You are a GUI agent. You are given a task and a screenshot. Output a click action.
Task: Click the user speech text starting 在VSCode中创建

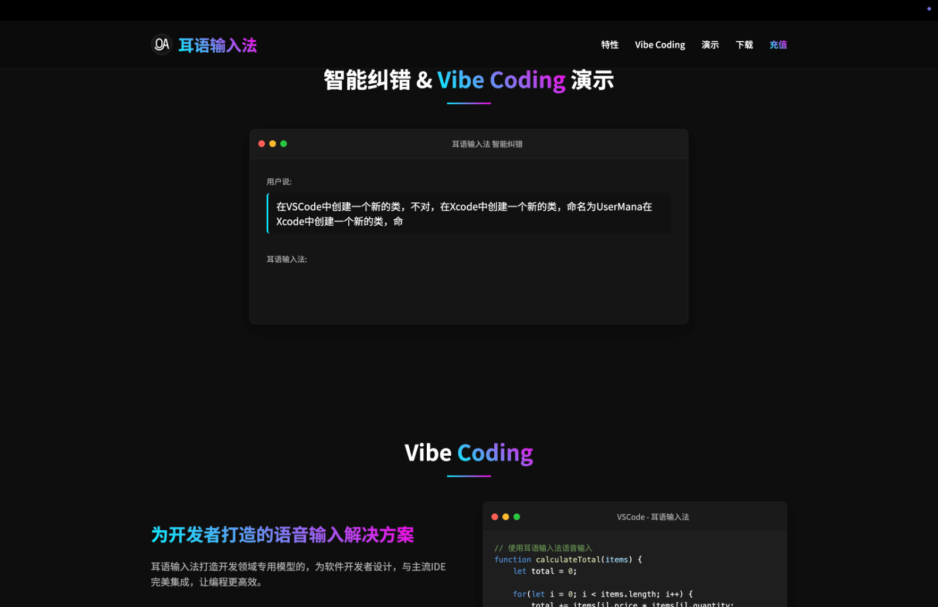coord(464,214)
